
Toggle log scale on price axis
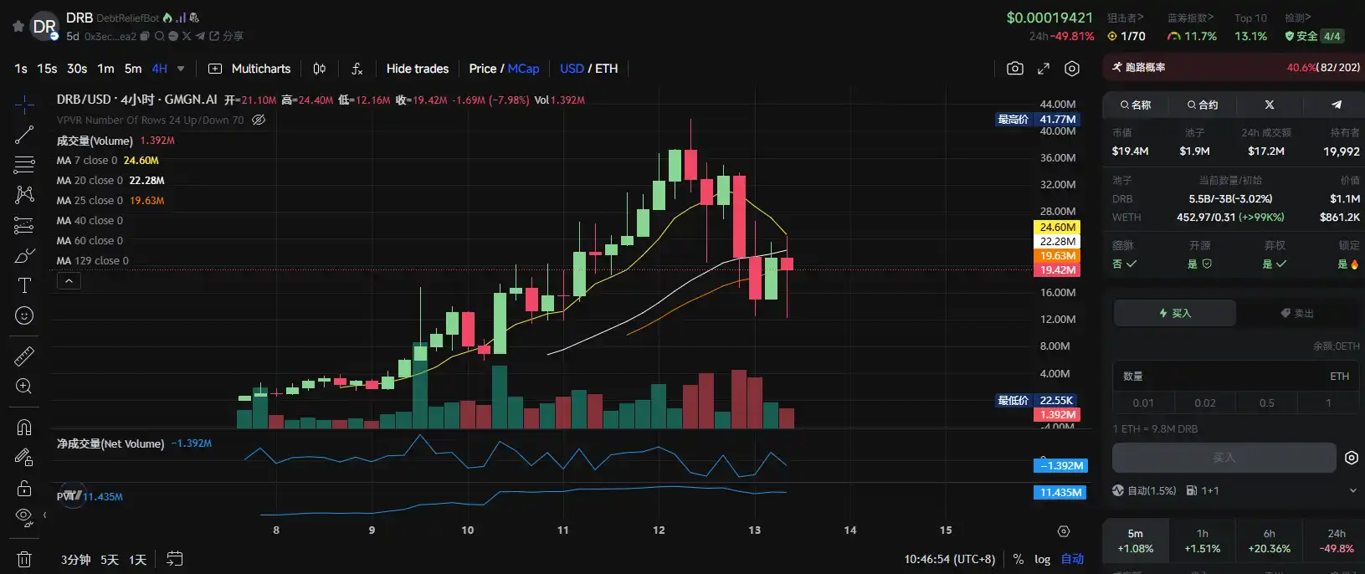click(x=1042, y=559)
